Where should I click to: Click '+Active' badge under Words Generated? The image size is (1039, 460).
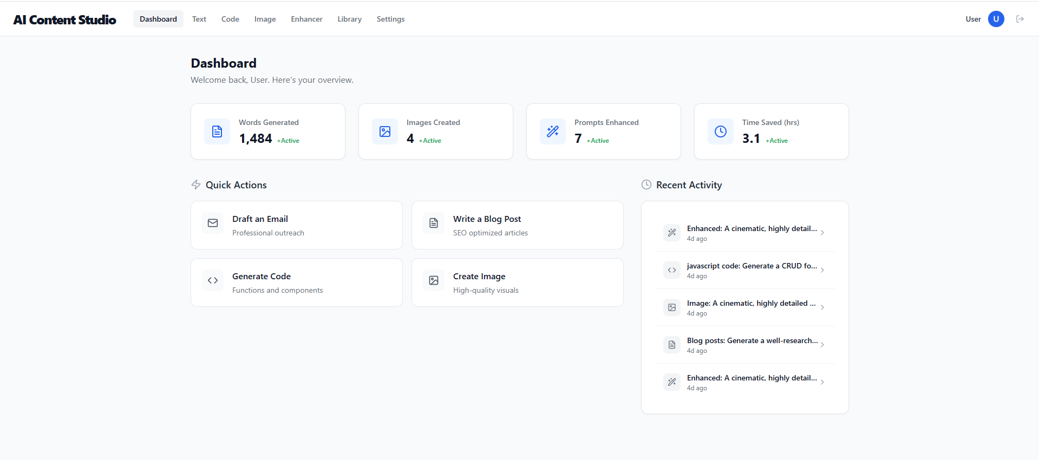tap(288, 141)
